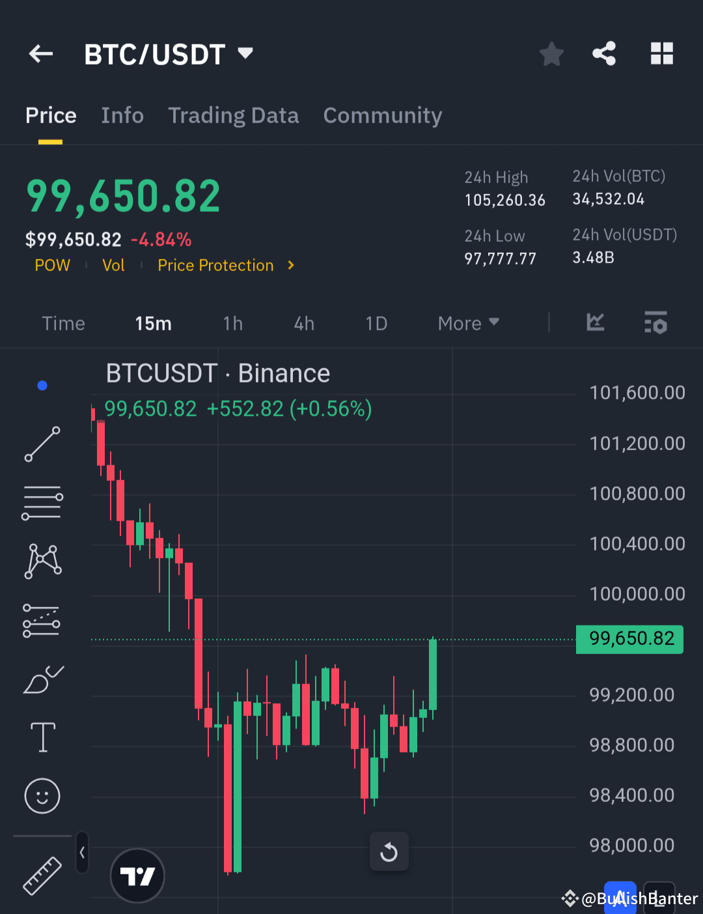Select the measure ruler tool

click(x=42, y=876)
